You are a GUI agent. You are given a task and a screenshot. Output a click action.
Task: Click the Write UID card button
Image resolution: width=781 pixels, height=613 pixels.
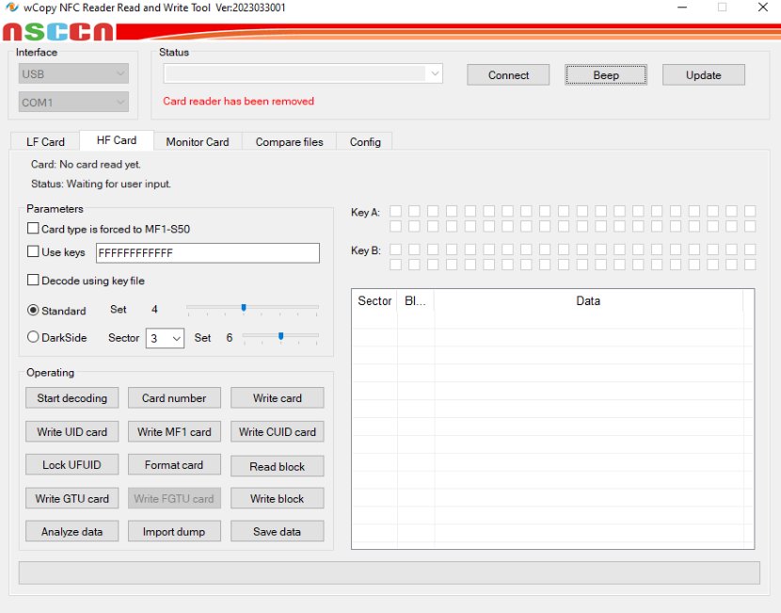pos(72,432)
